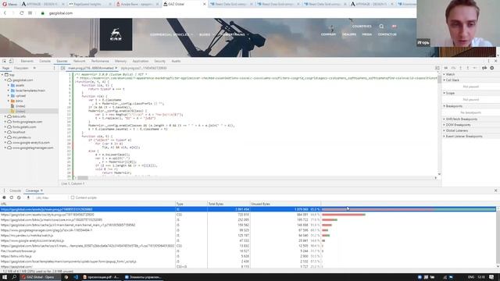Switch to the Network tab
The image size is (500, 281).
coord(80,61)
